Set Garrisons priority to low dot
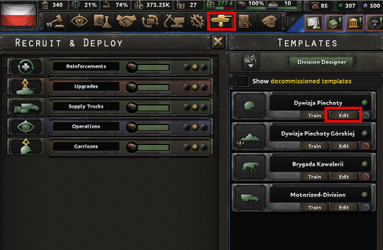This screenshot has height=250, width=383. (187, 147)
